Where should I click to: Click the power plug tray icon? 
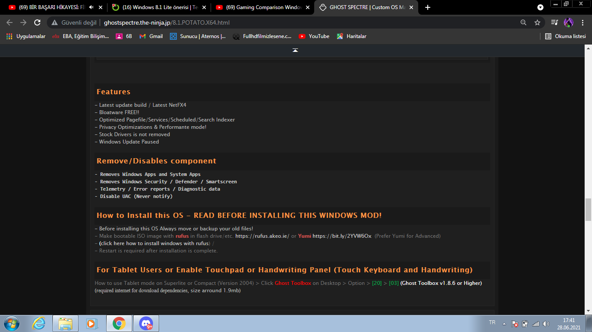[x=525, y=323]
